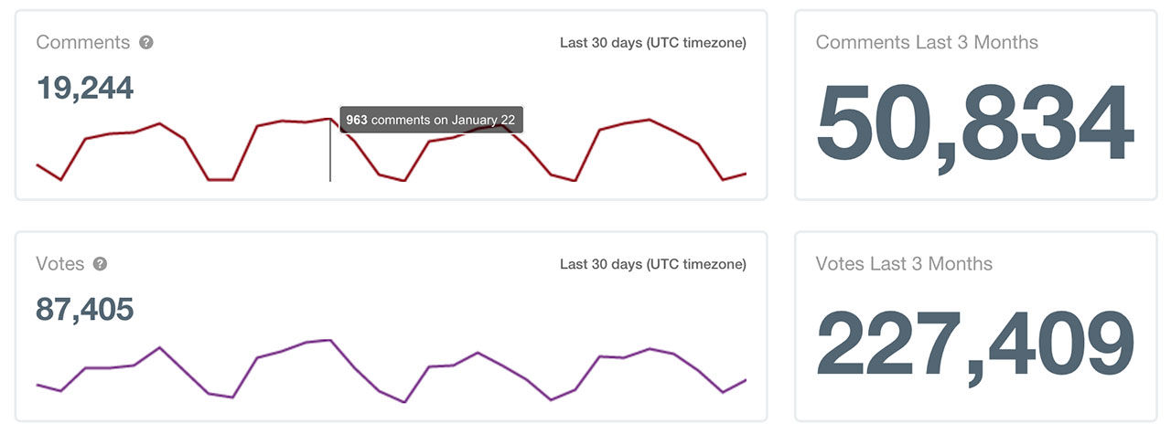
Task: Click the Comments card title
Action: click(83, 43)
